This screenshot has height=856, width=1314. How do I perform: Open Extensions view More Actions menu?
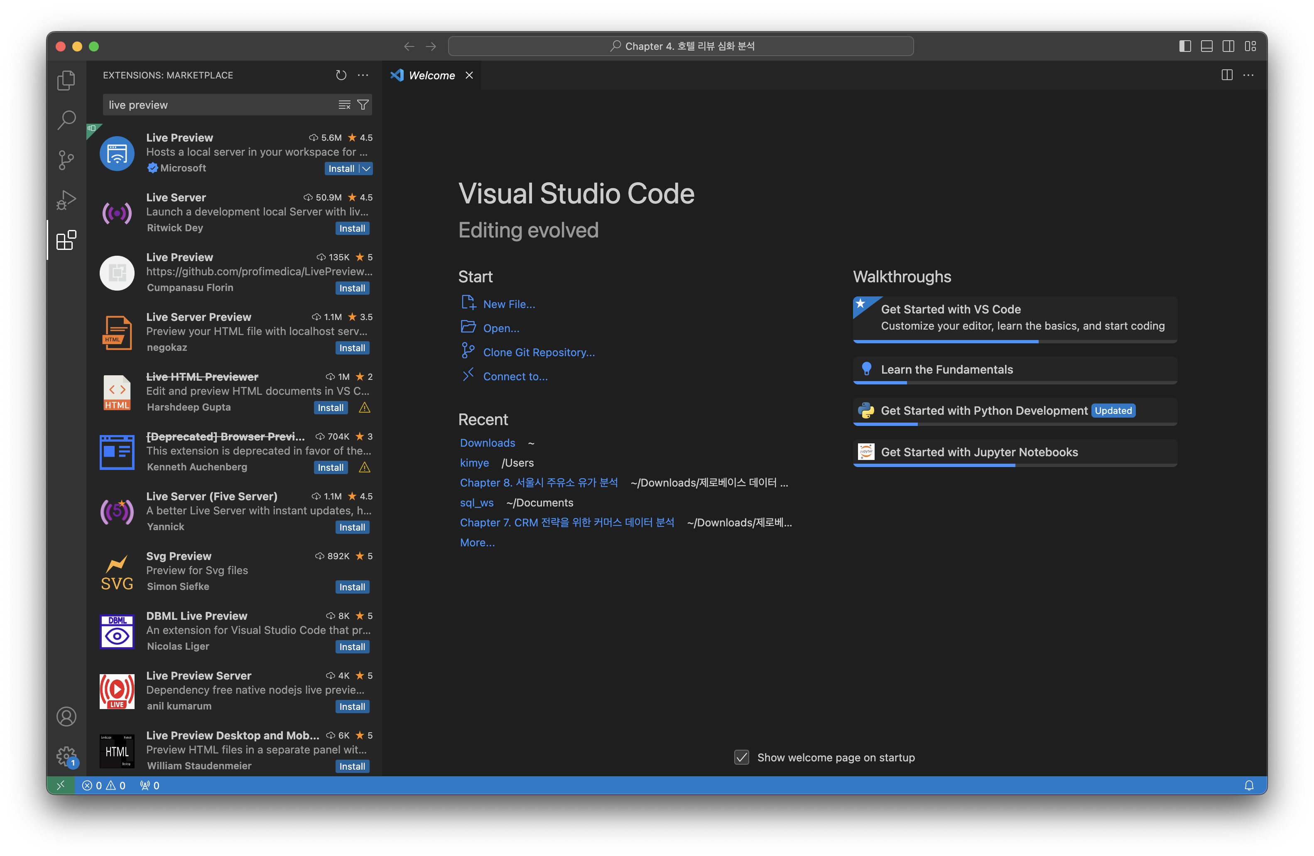point(363,75)
